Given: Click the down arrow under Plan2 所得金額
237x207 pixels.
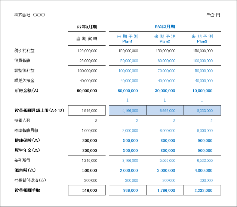Looking at the screenshot, I should pos(165,100).
